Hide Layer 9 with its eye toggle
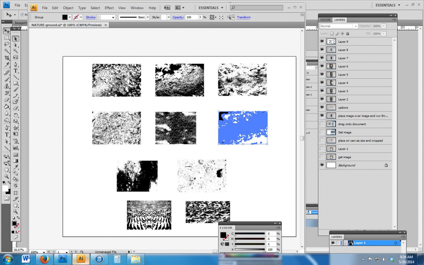424x265 pixels. 322,41
